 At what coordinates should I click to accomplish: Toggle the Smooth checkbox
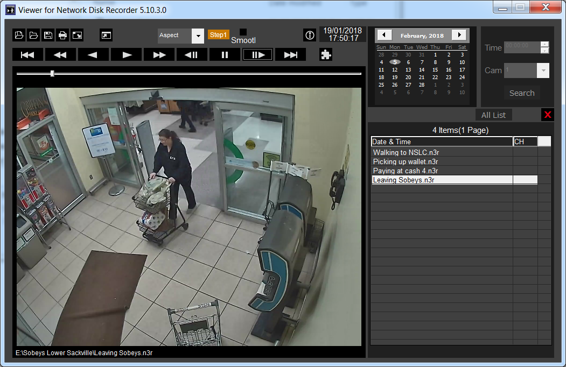pos(243,32)
